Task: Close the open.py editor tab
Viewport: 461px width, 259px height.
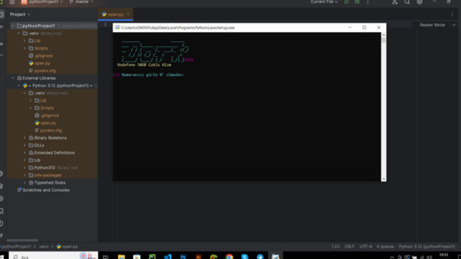Action: 128,14
